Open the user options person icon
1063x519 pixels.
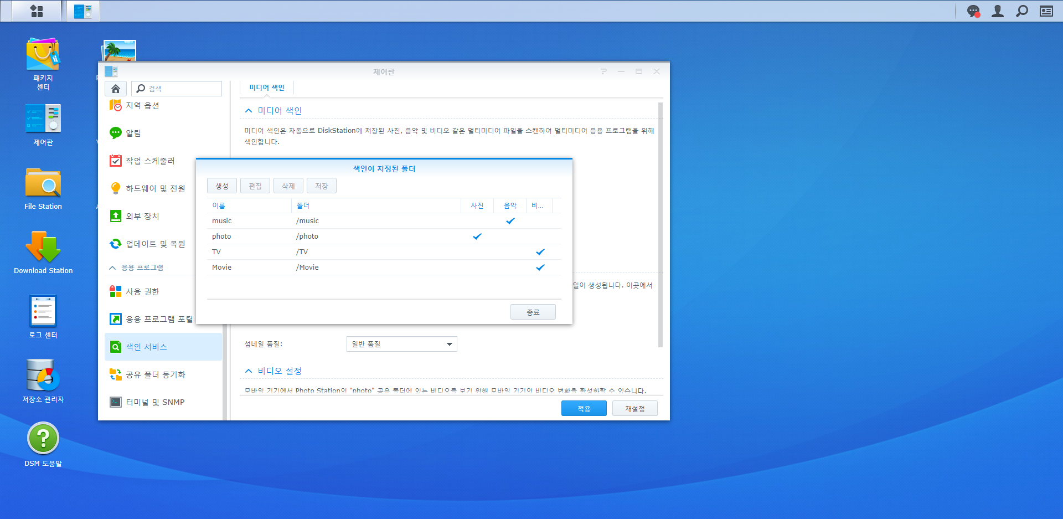[x=998, y=11]
